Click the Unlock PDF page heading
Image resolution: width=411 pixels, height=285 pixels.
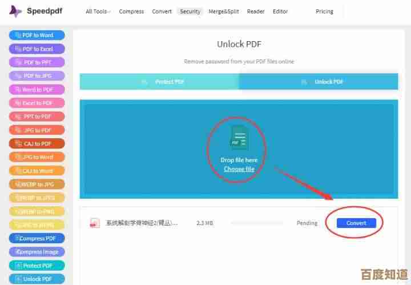(239, 44)
